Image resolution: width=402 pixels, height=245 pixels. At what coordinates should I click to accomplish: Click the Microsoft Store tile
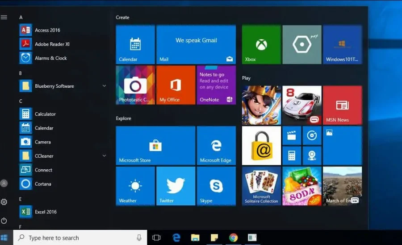(x=155, y=146)
